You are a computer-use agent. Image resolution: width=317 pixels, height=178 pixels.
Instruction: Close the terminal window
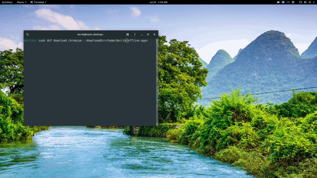tap(154, 34)
